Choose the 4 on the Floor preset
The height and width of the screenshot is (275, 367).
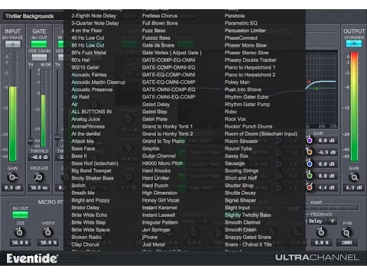point(86,31)
